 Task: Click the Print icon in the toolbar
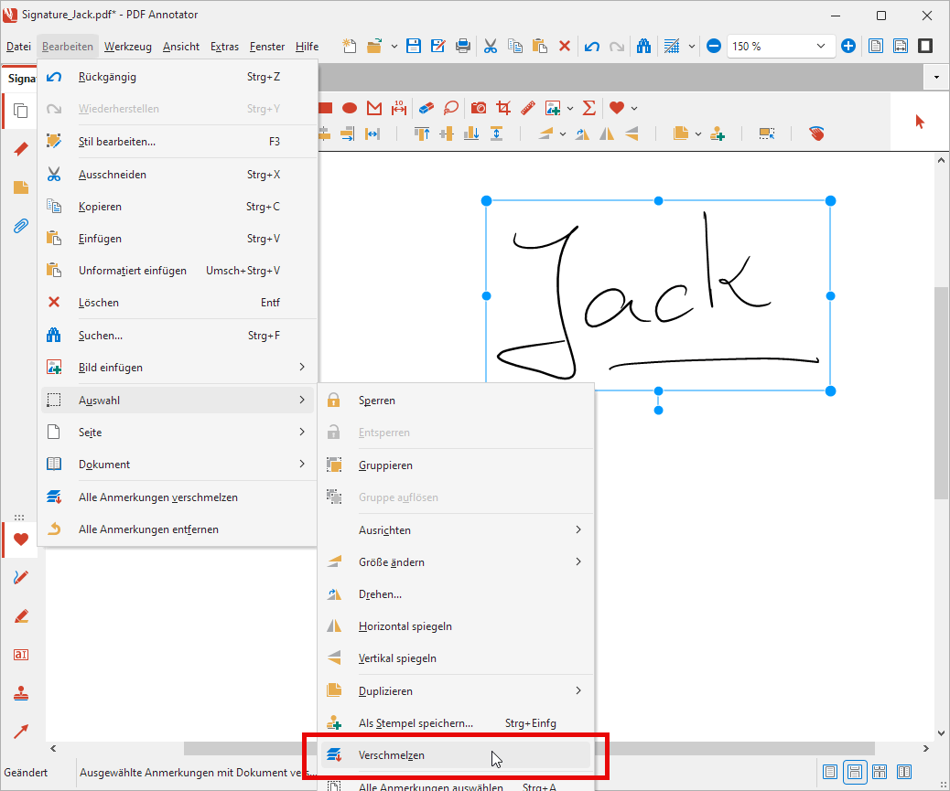(x=463, y=46)
